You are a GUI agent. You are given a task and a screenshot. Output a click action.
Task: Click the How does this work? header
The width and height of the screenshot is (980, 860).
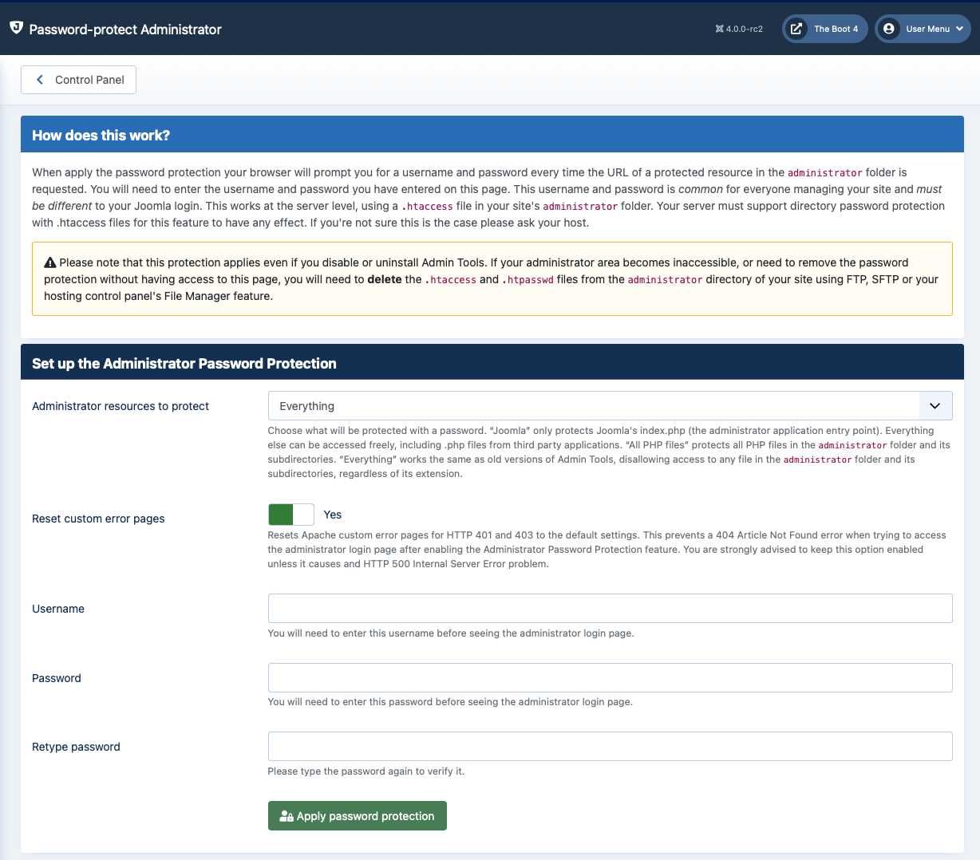tap(101, 136)
